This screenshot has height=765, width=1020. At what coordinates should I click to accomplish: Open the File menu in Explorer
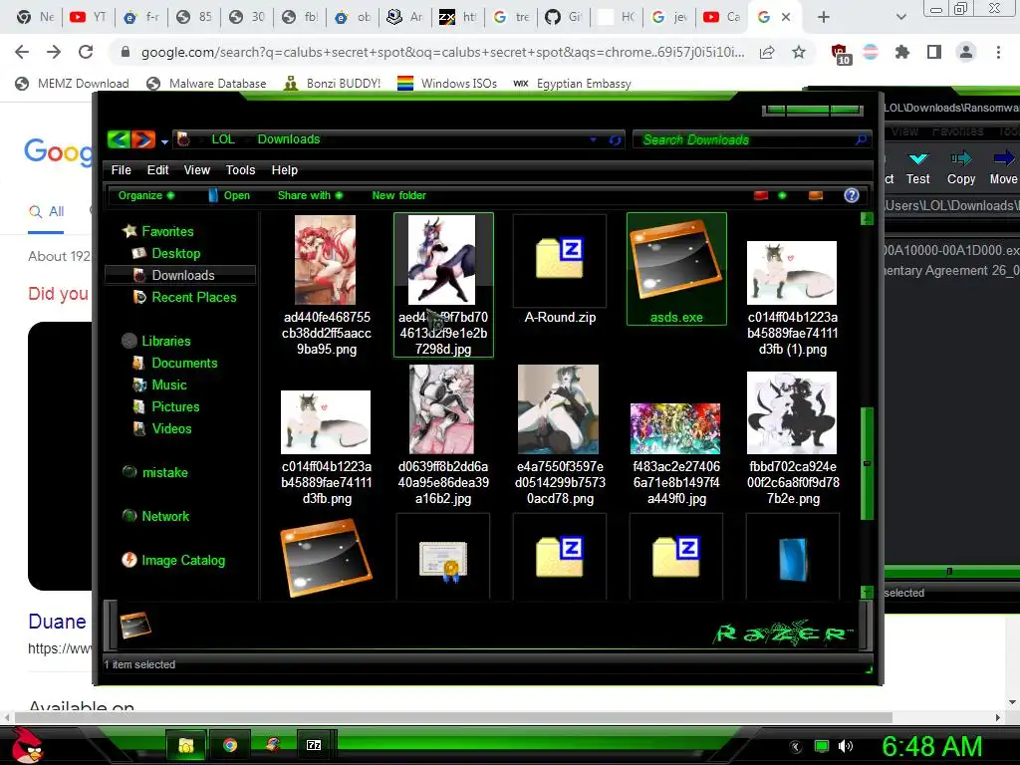click(121, 169)
